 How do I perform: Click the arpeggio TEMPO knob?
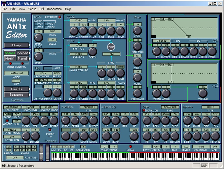pos(54,121)
